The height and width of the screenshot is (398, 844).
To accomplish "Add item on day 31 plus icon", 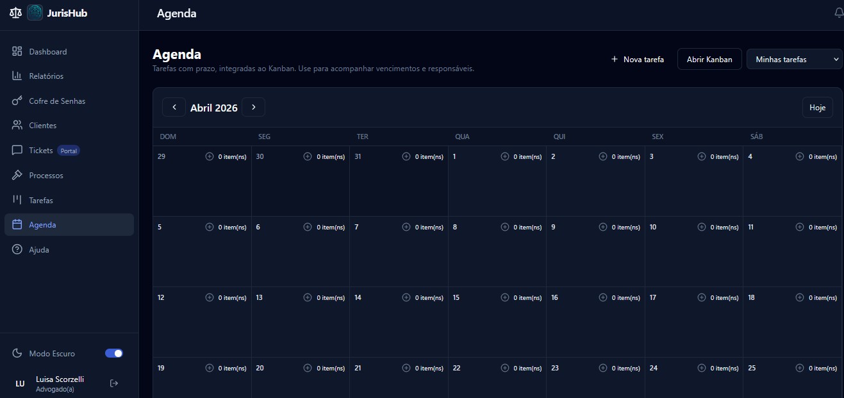I will click(406, 156).
